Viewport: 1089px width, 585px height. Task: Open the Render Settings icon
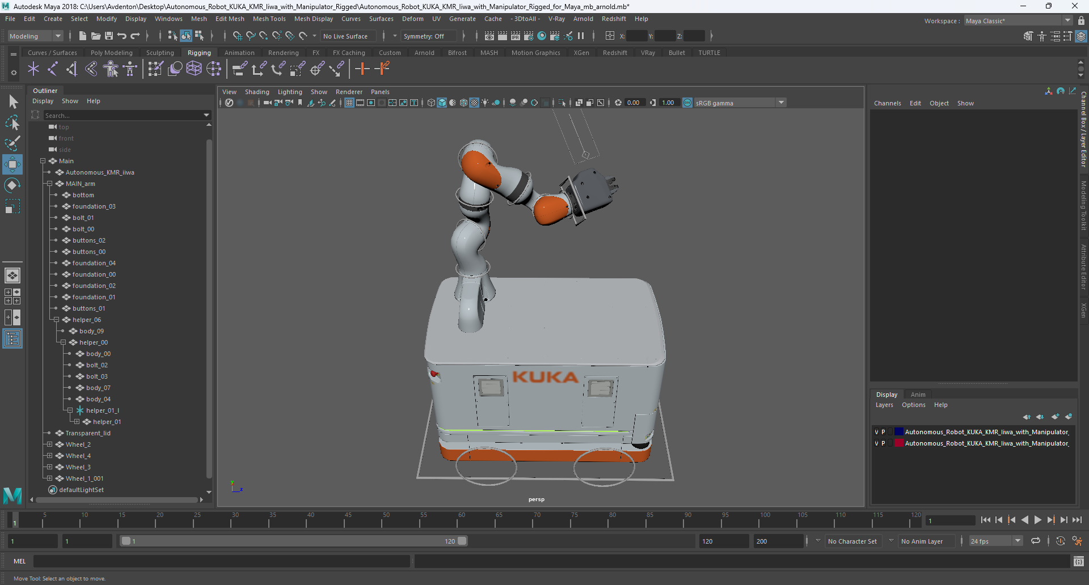529,36
